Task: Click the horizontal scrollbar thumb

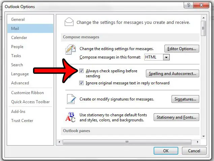Action: click(x=127, y=142)
